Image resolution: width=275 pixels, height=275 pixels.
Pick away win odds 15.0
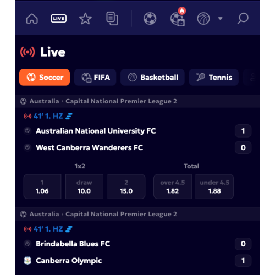(127, 186)
